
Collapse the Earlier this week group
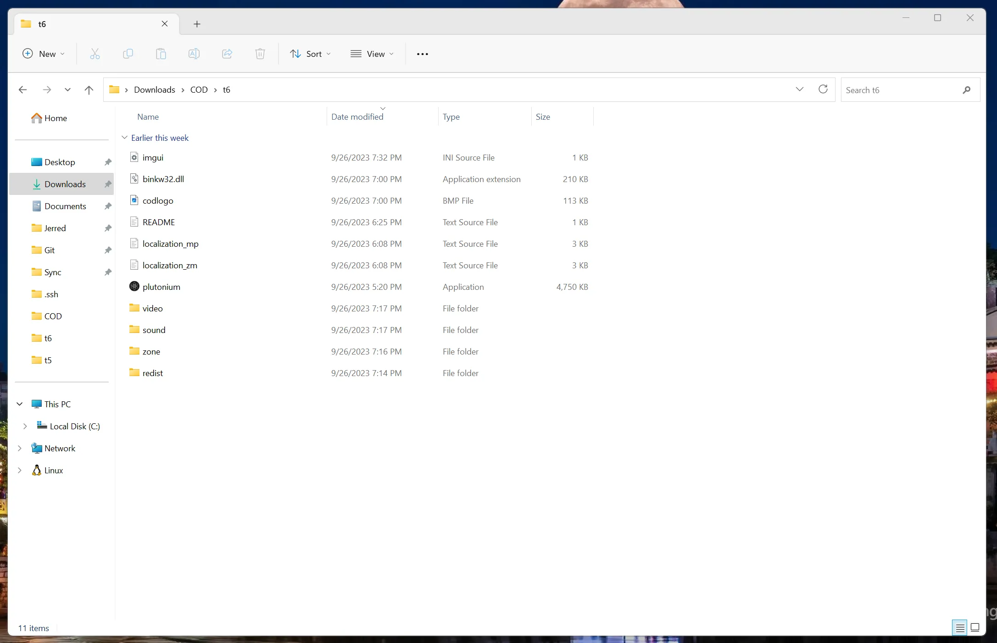124,138
